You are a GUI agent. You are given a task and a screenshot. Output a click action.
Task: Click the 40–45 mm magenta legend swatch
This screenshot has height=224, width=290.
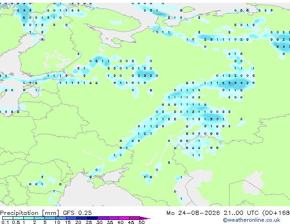click(124, 218)
